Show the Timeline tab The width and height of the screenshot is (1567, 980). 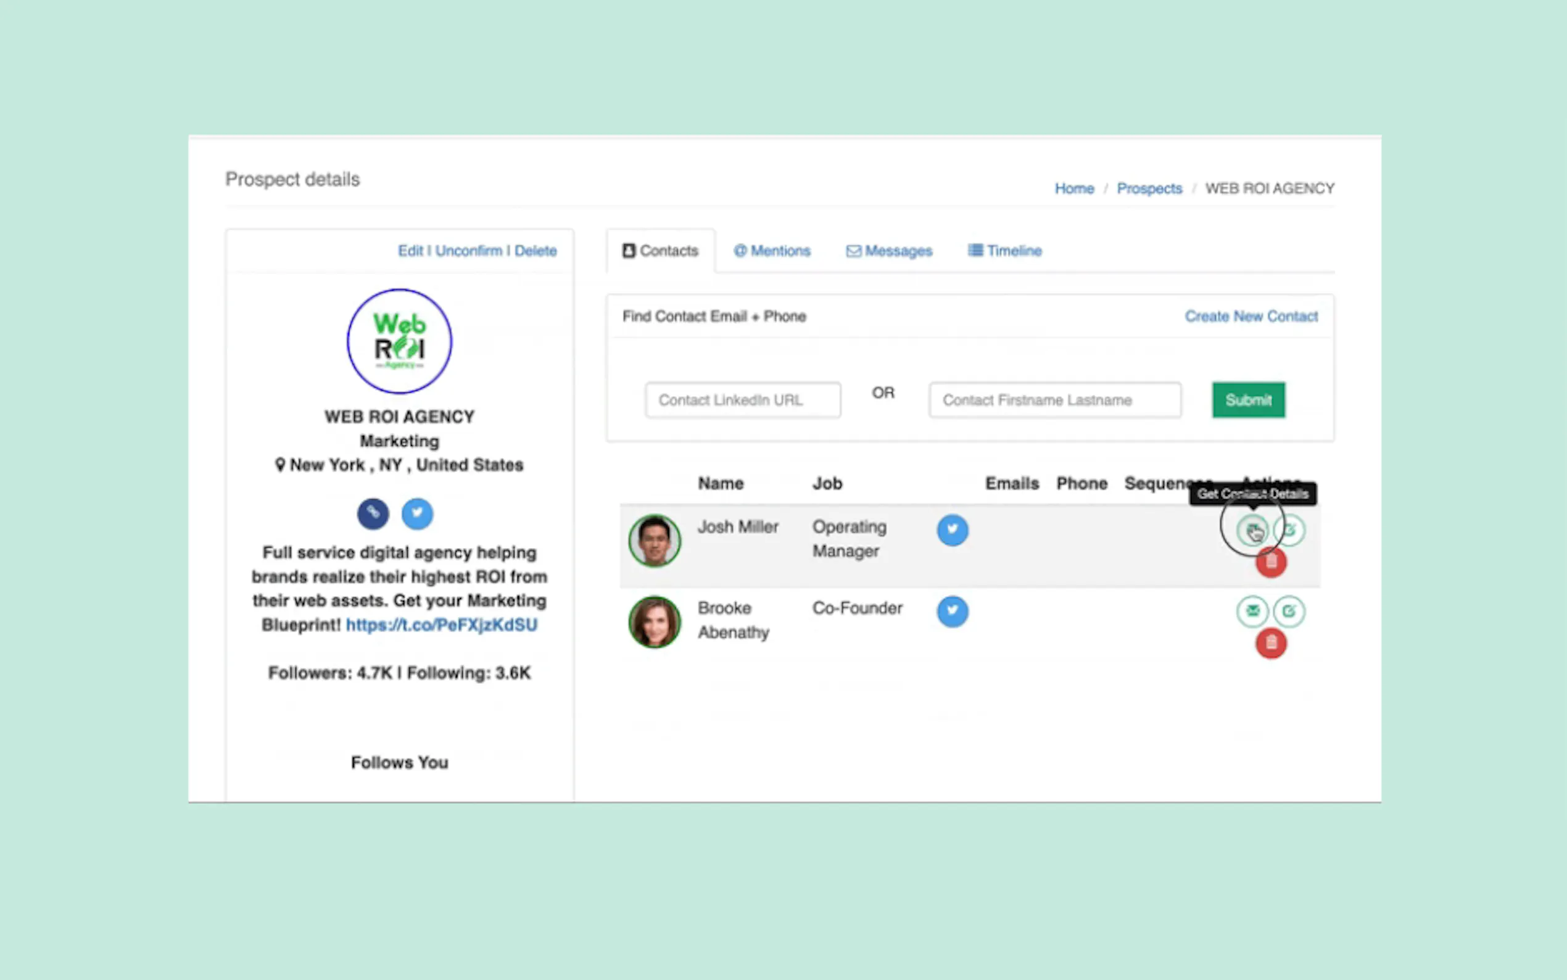1004,251
